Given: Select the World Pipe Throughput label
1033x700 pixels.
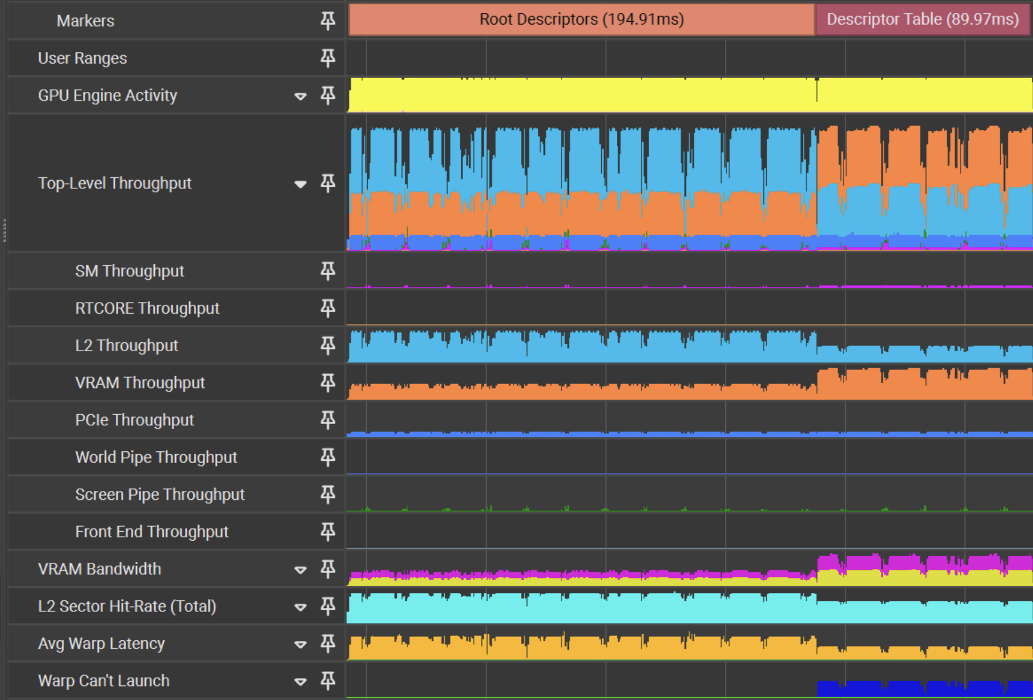Looking at the screenshot, I should pyautogui.click(x=156, y=458).
